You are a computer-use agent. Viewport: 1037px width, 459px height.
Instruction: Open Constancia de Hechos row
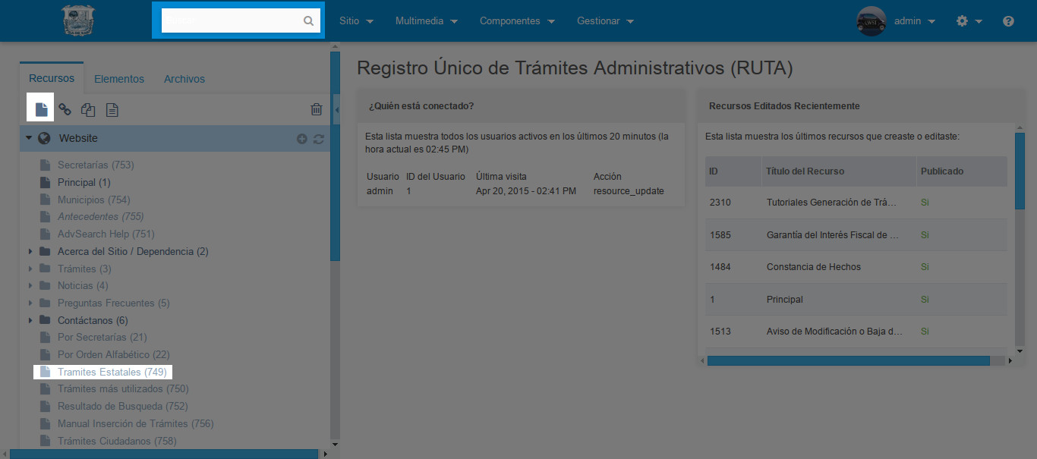[856, 267]
